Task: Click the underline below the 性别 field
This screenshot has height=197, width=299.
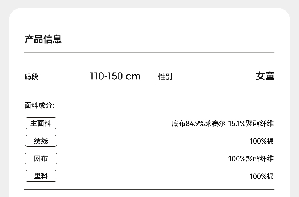Action: [216, 84]
